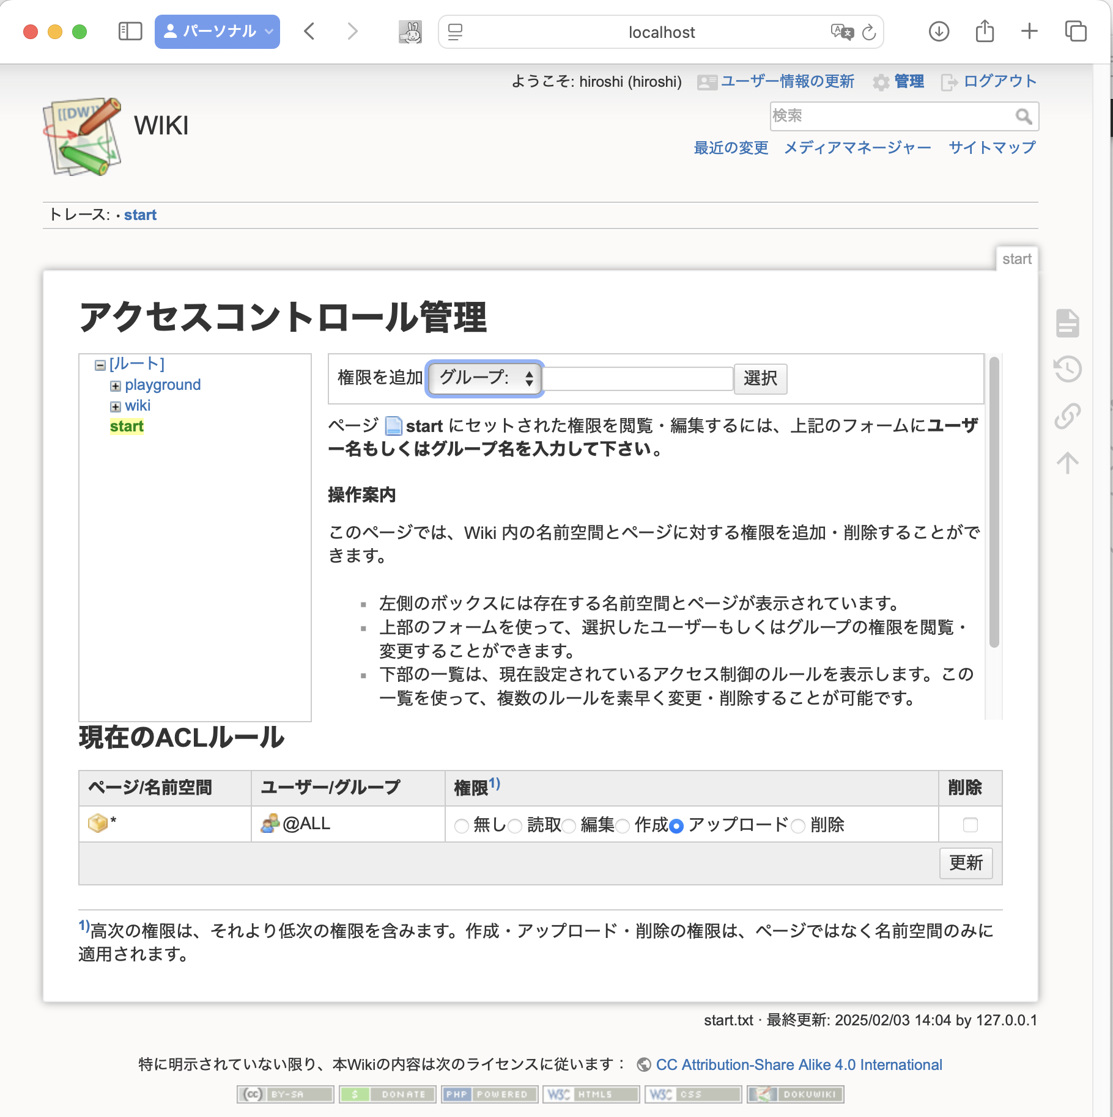Open admin panel via gear icon
This screenshot has height=1117, width=1113.
pyautogui.click(x=882, y=81)
